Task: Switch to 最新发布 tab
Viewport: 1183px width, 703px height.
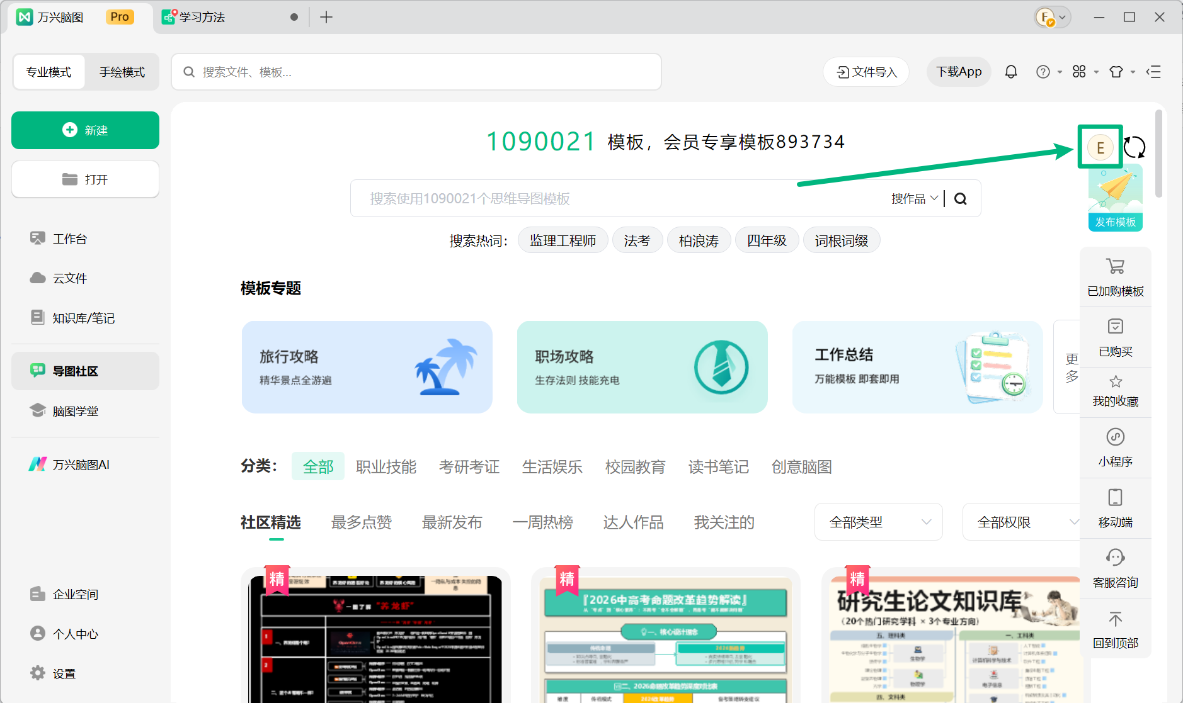Action: 452,522
